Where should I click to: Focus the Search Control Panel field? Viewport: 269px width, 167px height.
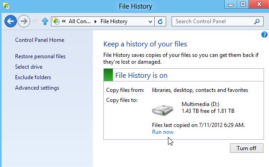[218, 21]
